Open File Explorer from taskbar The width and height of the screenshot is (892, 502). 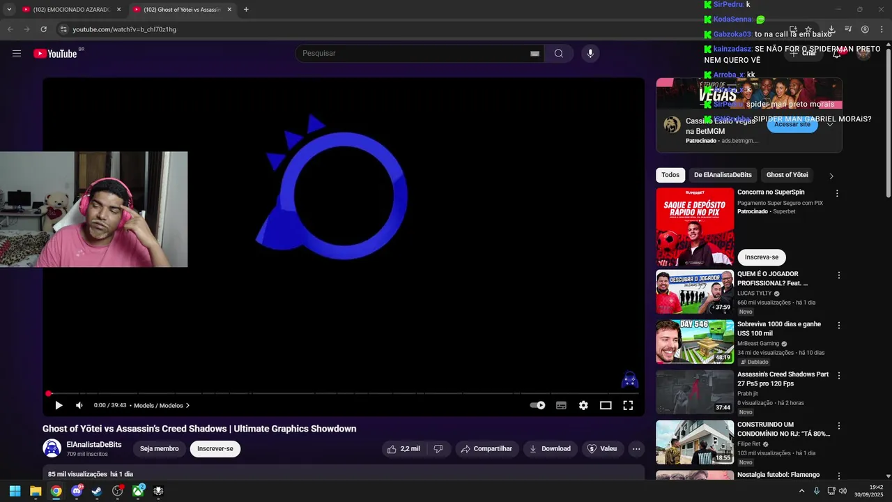click(36, 491)
